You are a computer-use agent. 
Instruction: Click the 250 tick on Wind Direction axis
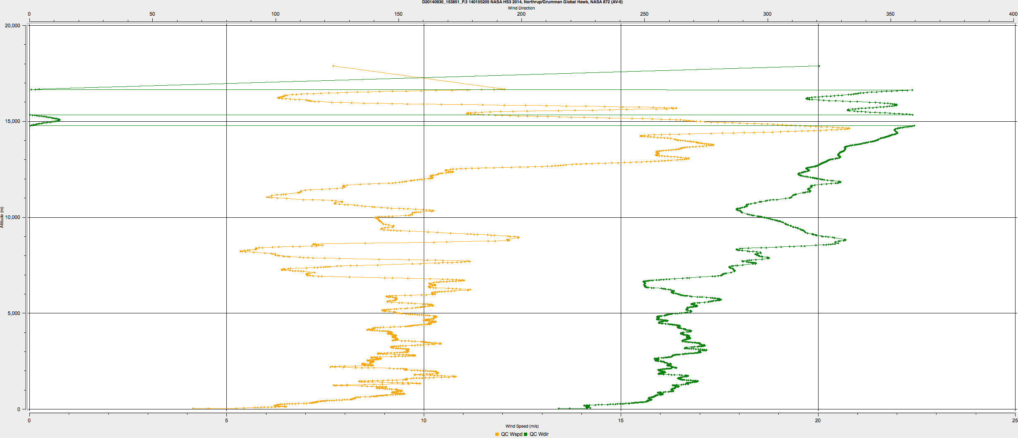coord(644,14)
